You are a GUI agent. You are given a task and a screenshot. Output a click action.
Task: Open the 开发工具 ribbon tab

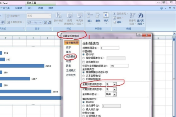click(x=5, y=8)
